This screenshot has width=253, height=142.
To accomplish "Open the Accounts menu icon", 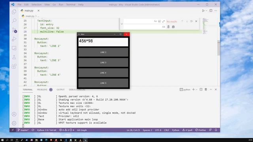I will [x=14, y=114].
